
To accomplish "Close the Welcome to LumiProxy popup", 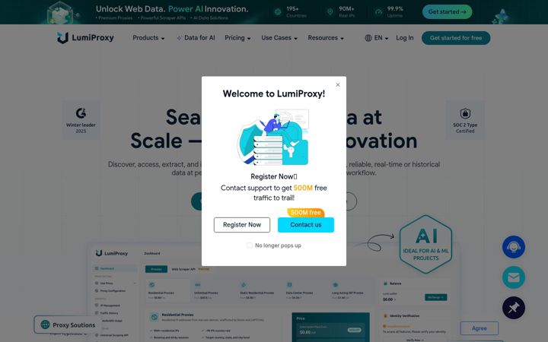I will 338,85.
